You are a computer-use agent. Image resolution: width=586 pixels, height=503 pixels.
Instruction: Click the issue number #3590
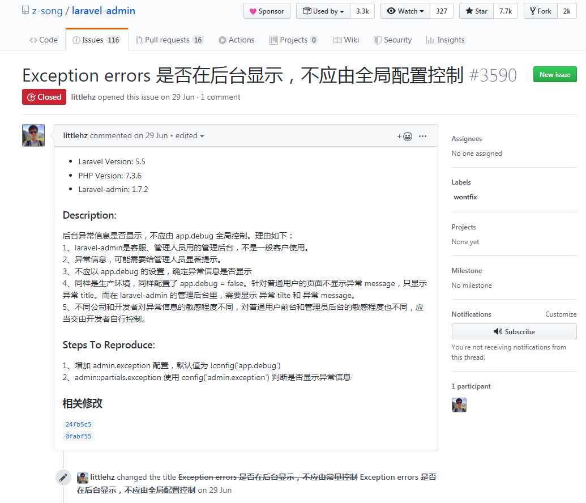(493, 75)
